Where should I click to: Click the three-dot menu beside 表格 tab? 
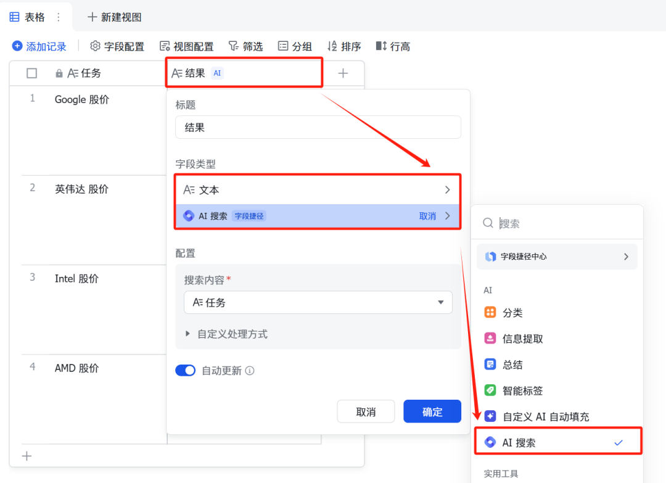click(x=59, y=17)
